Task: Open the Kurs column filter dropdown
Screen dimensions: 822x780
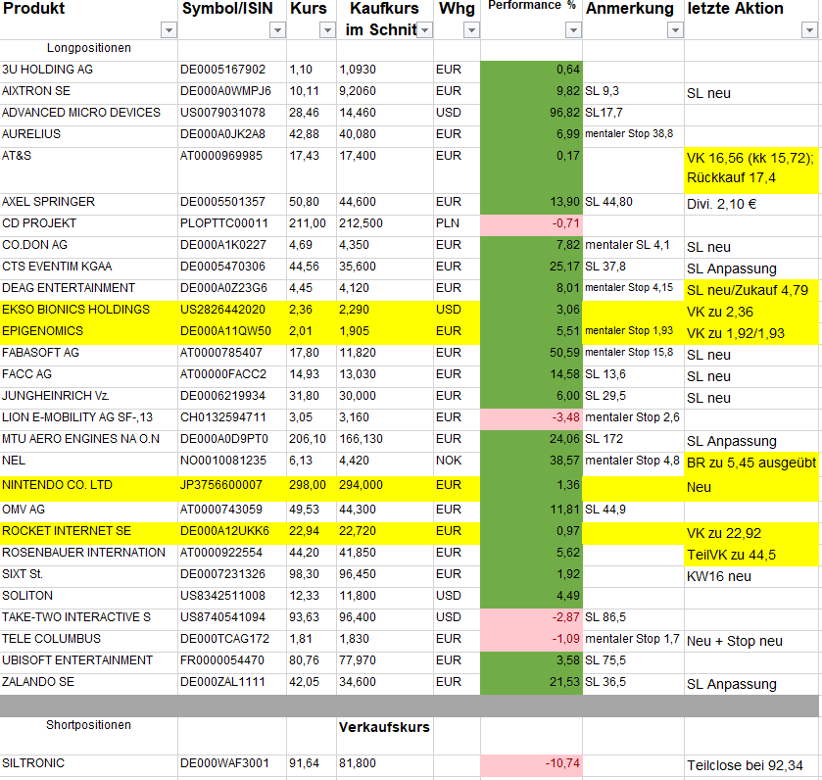Action: [x=327, y=30]
